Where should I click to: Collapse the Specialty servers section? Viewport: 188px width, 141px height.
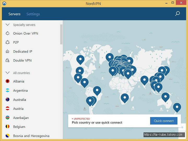tap(8, 25)
